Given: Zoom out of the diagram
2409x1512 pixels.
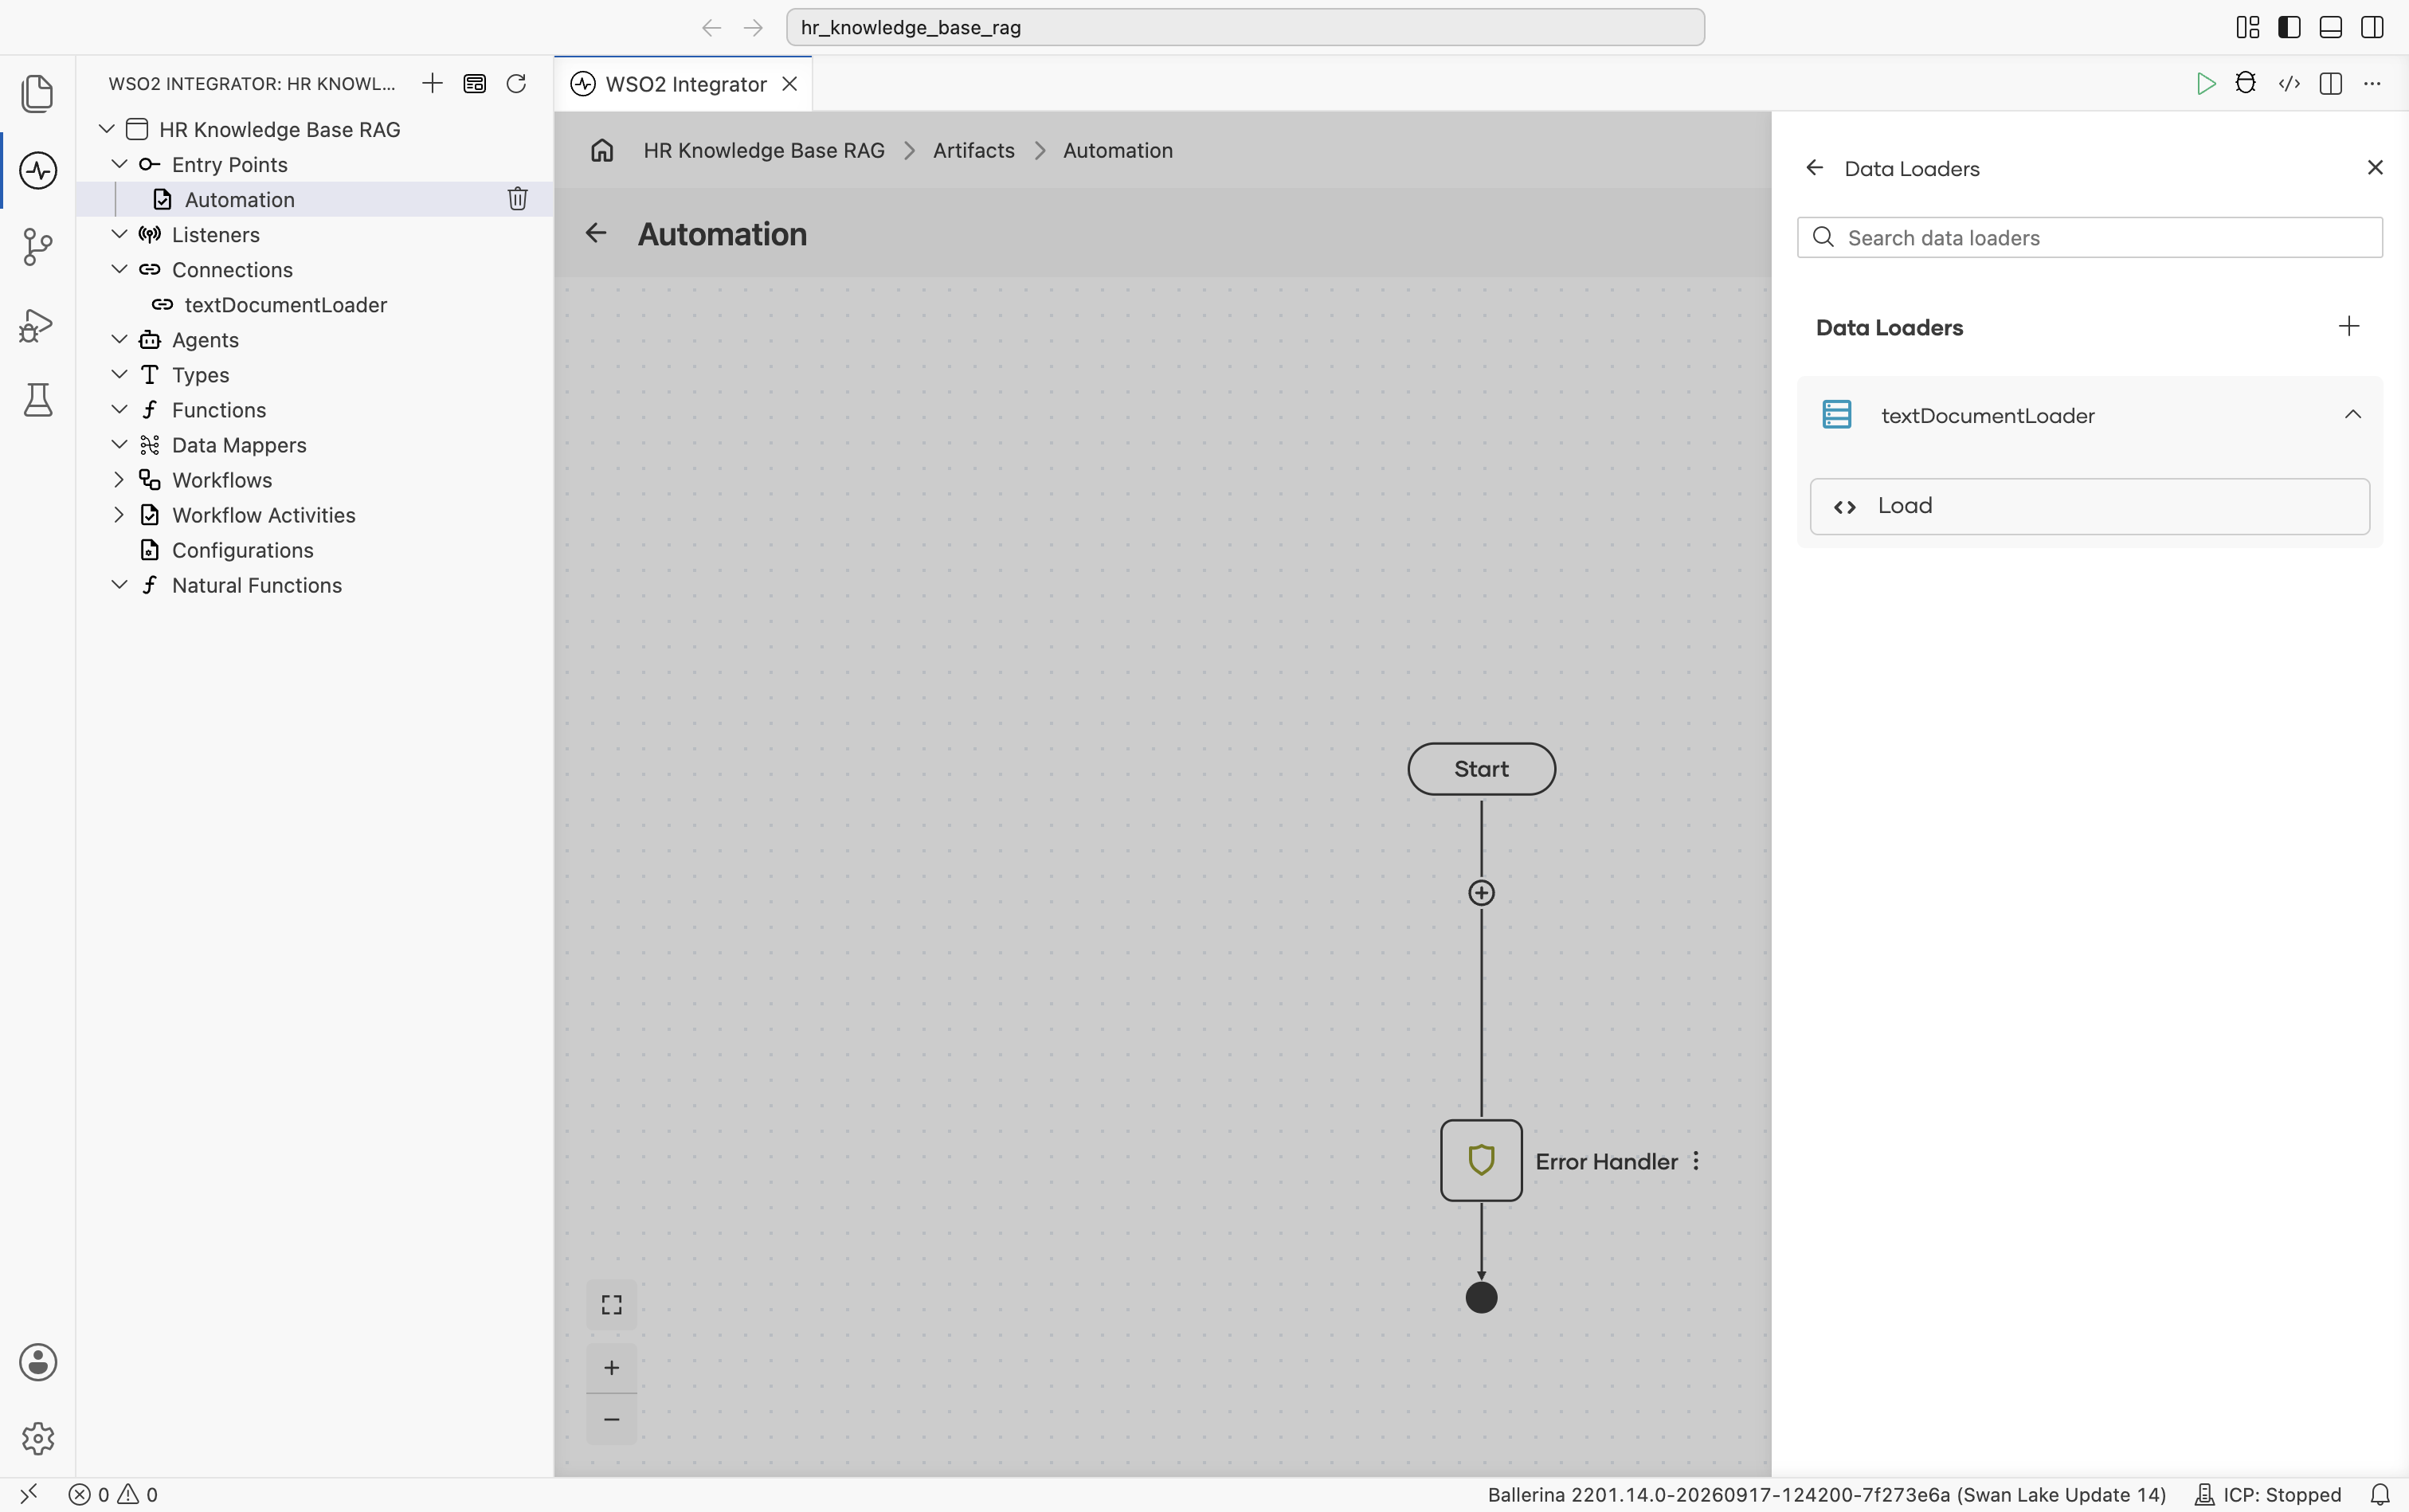Looking at the screenshot, I should 611,1419.
